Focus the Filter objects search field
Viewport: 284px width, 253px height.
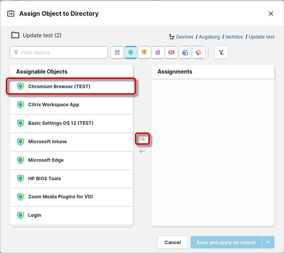(61, 52)
